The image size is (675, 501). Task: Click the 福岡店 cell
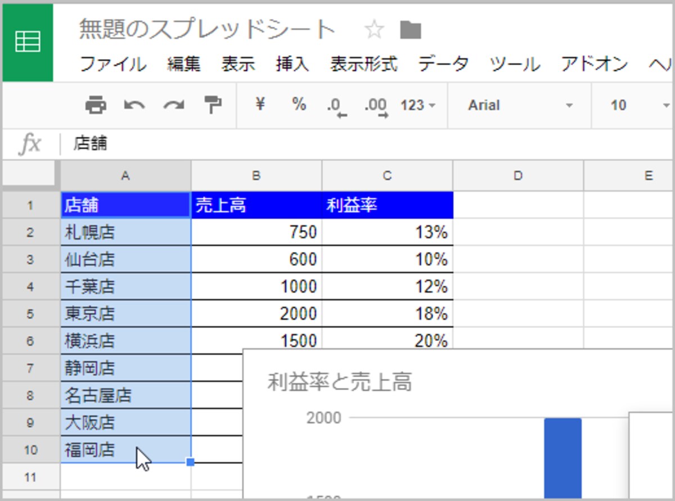(x=126, y=450)
